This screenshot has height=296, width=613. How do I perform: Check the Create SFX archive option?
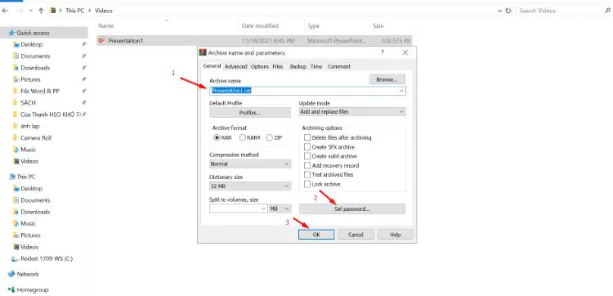click(x=307, y=147)
